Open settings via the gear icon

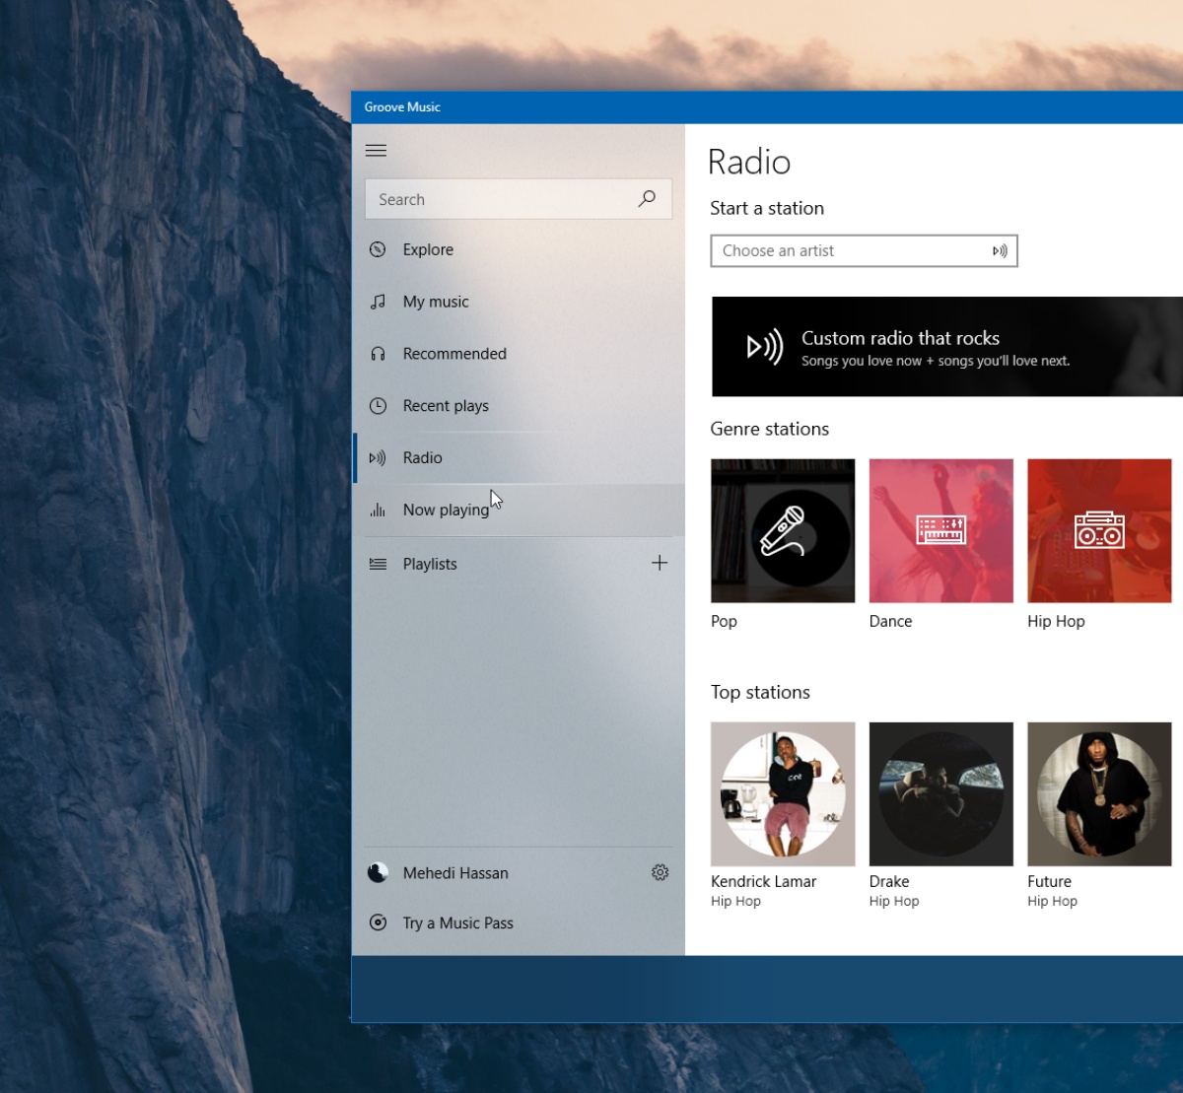(x=660, y=872)
